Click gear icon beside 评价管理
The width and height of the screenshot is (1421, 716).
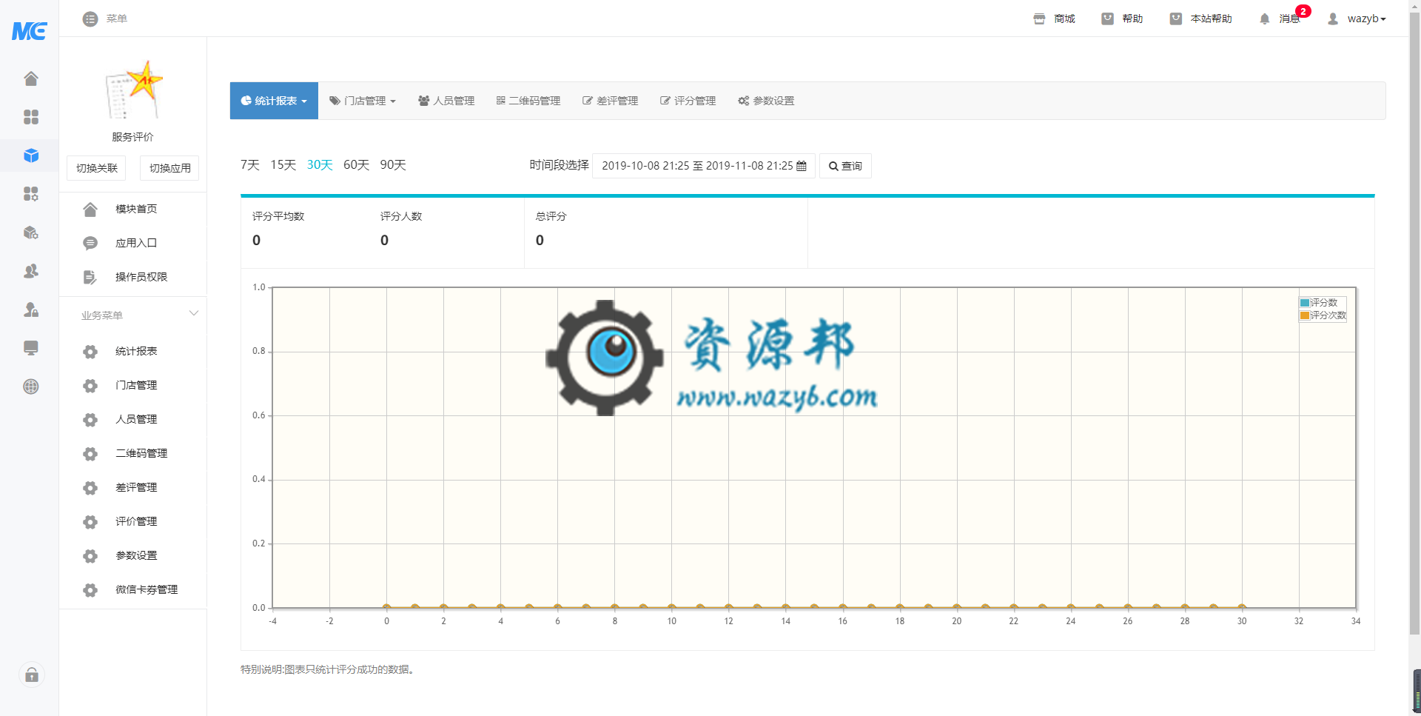(x=90, y=522)
